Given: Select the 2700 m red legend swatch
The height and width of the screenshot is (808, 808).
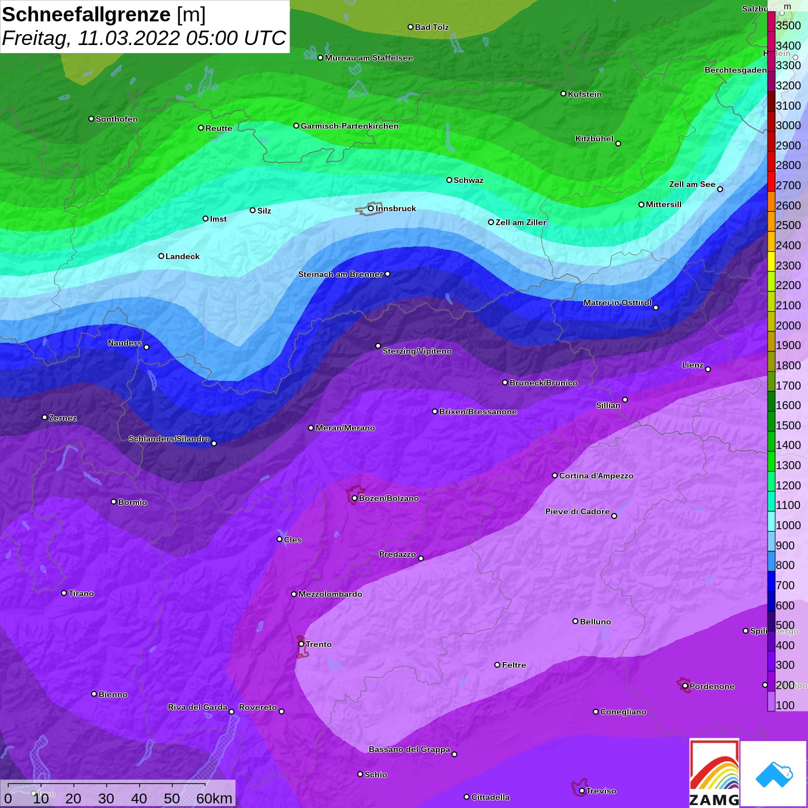Looking at the screenshot, I should [x=771, y=181].
